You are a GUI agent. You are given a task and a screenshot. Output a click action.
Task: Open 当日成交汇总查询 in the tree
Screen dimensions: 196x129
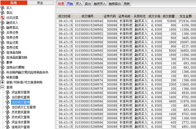(24, 107)
